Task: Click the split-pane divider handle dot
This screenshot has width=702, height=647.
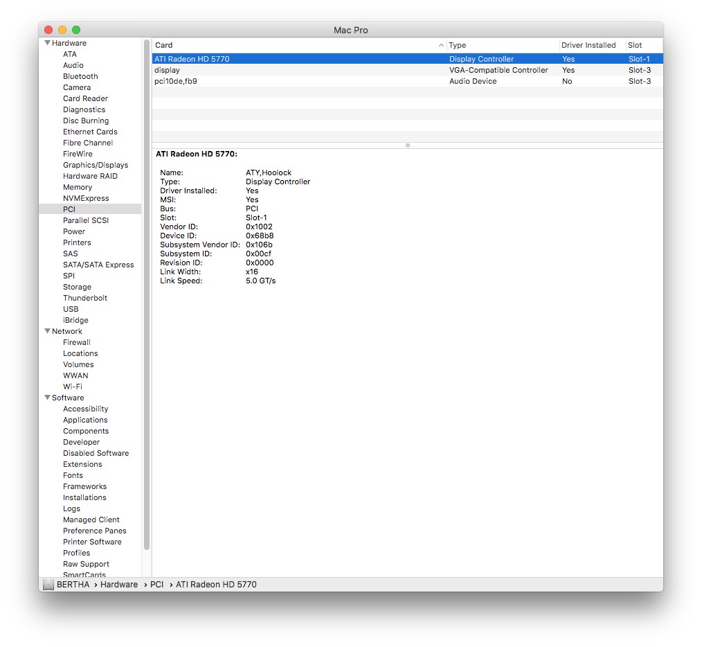Action: pos(407,145)
